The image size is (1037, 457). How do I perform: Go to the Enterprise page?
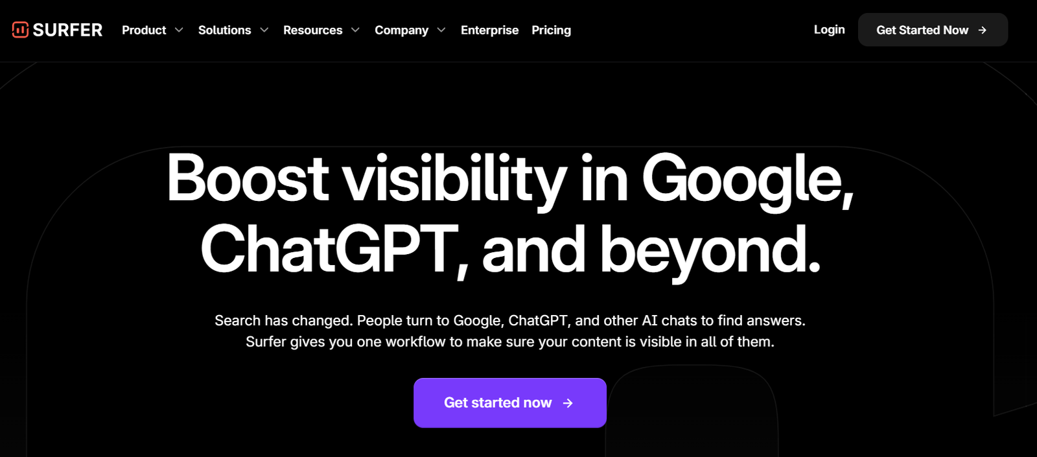pyautogui.click(x=489, y=30)
